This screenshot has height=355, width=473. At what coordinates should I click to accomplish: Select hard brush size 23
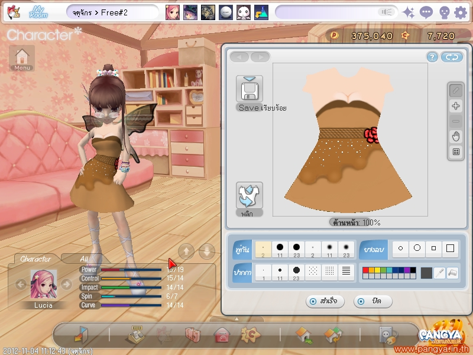click(x=296, y=249)
